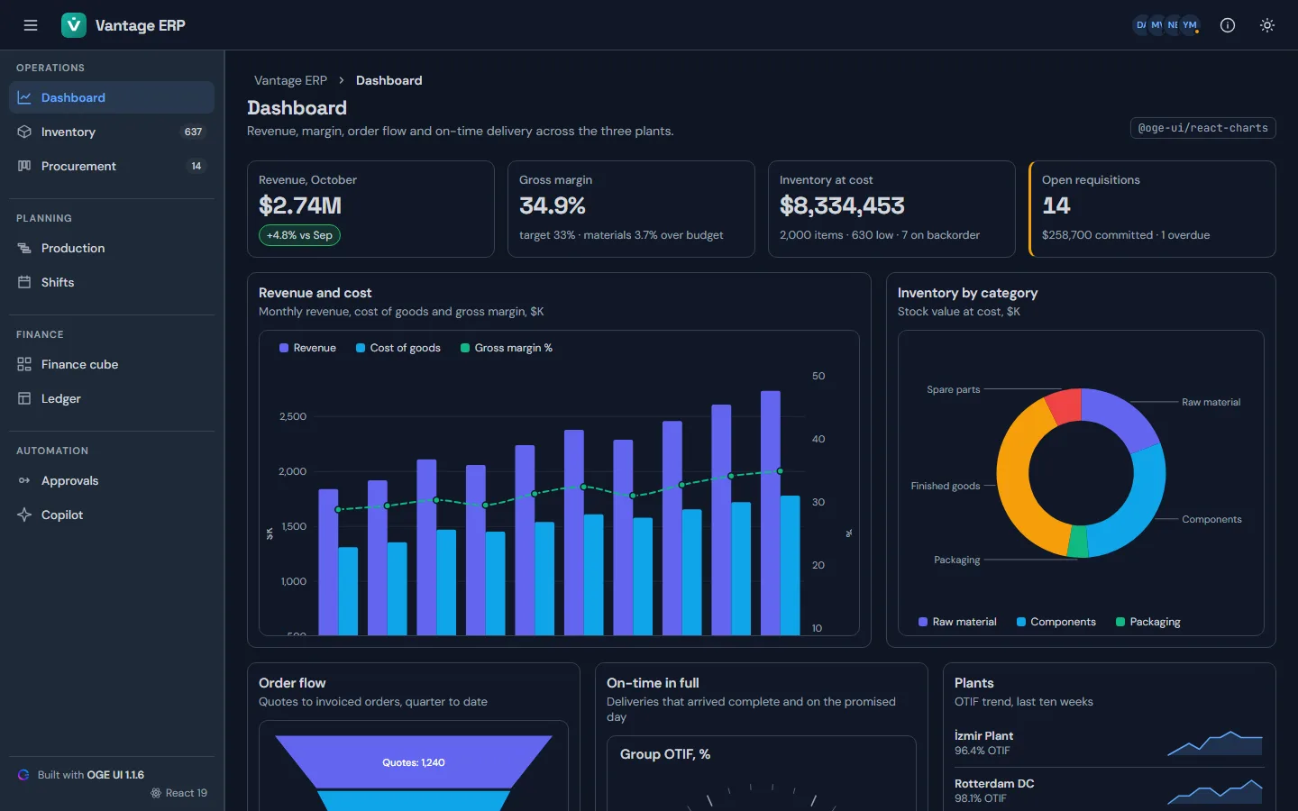This screenshot has height=811, width=1298.
Task: Click the Inventory box icon in sidebar
Action: (24, 132)
